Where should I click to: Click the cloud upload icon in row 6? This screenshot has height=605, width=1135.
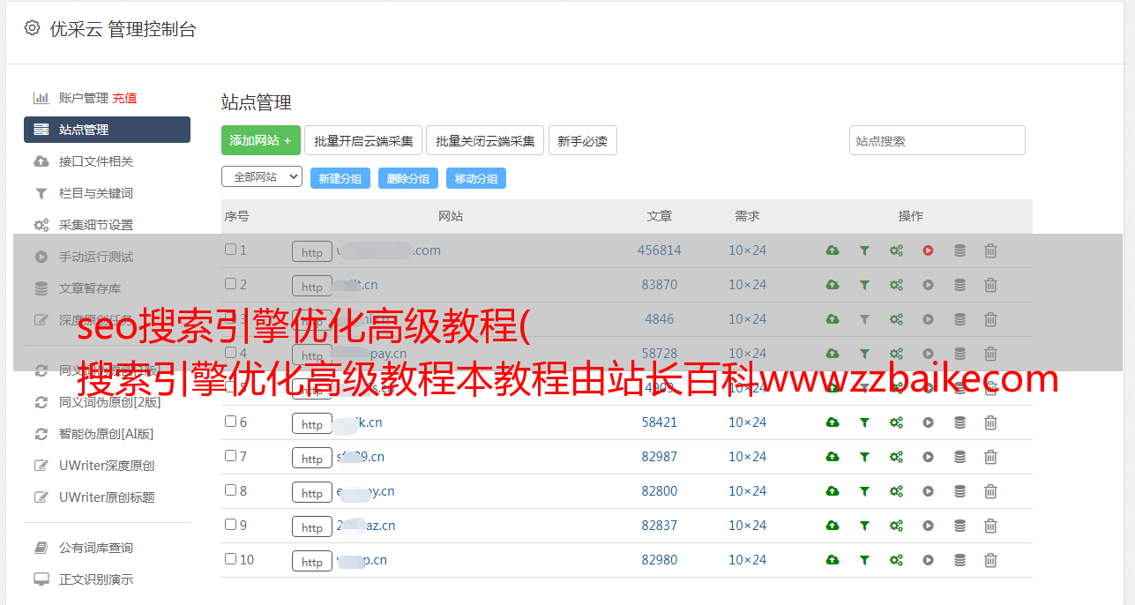pos(833,422)
